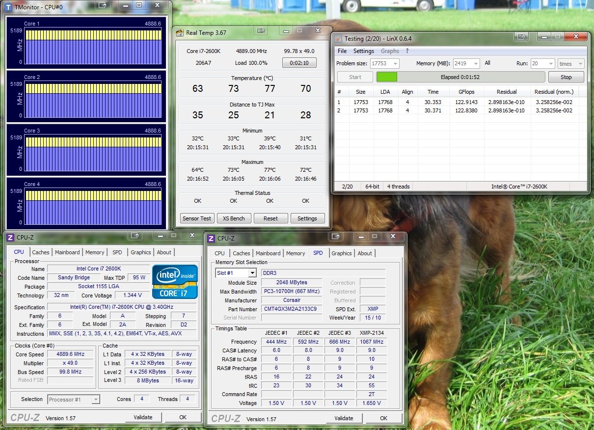Open Memory tab in the memory-slot CPU-Z window
Screen dimensions: 594x430
click(x=296, y=253)
